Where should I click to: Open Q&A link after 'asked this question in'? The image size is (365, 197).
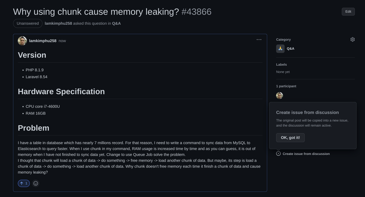[116, 23]
